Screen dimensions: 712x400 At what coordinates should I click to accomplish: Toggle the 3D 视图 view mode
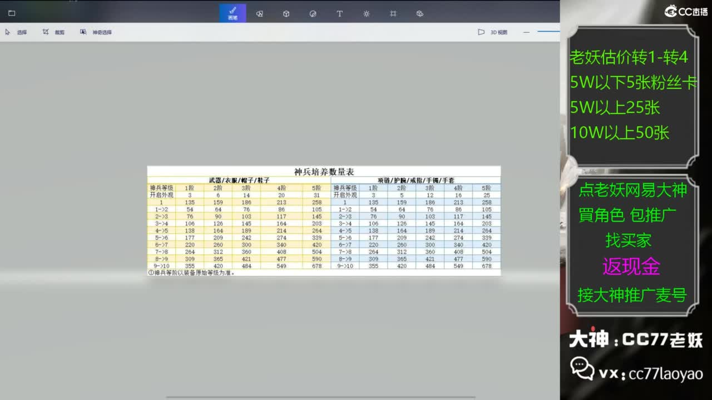pos(493,32)
